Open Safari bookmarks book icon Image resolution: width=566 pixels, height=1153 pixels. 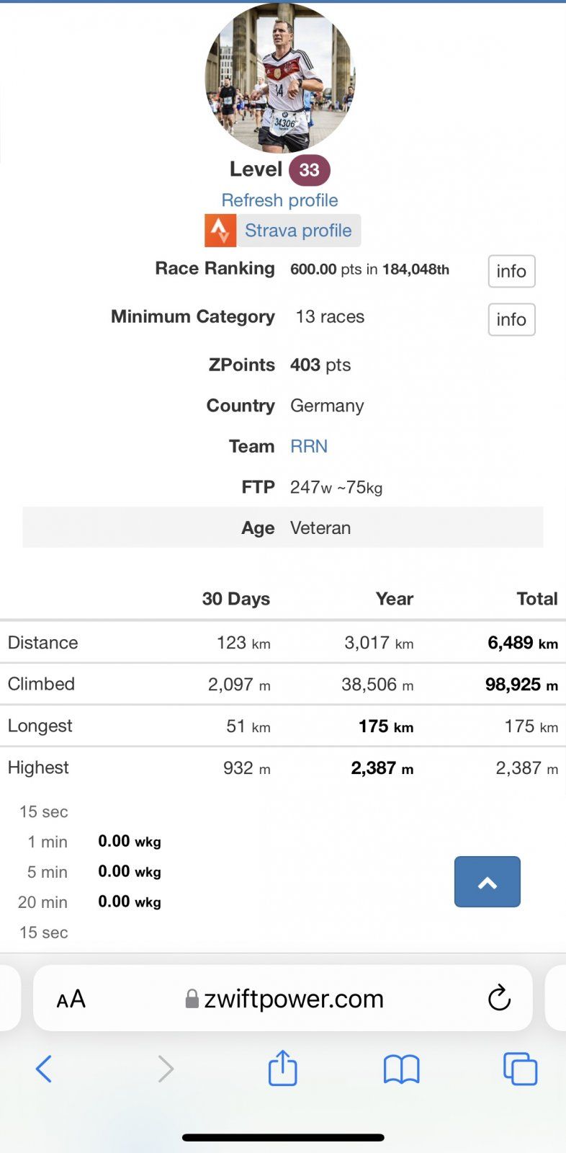[x=401, y=1069]
